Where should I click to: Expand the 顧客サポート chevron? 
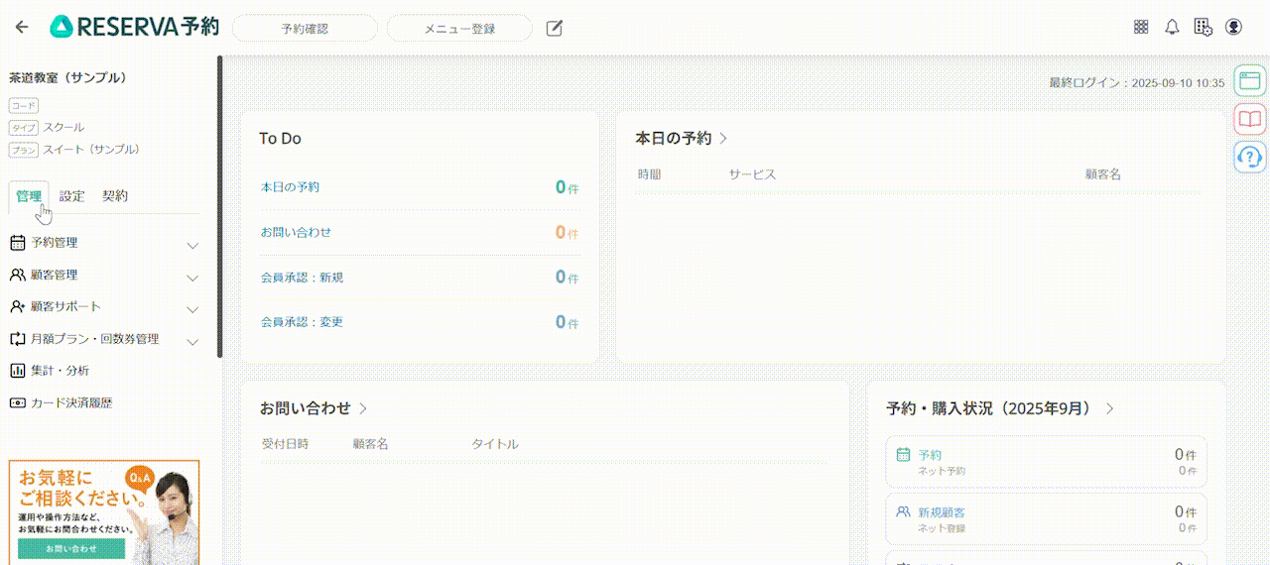tap(192, 309)
